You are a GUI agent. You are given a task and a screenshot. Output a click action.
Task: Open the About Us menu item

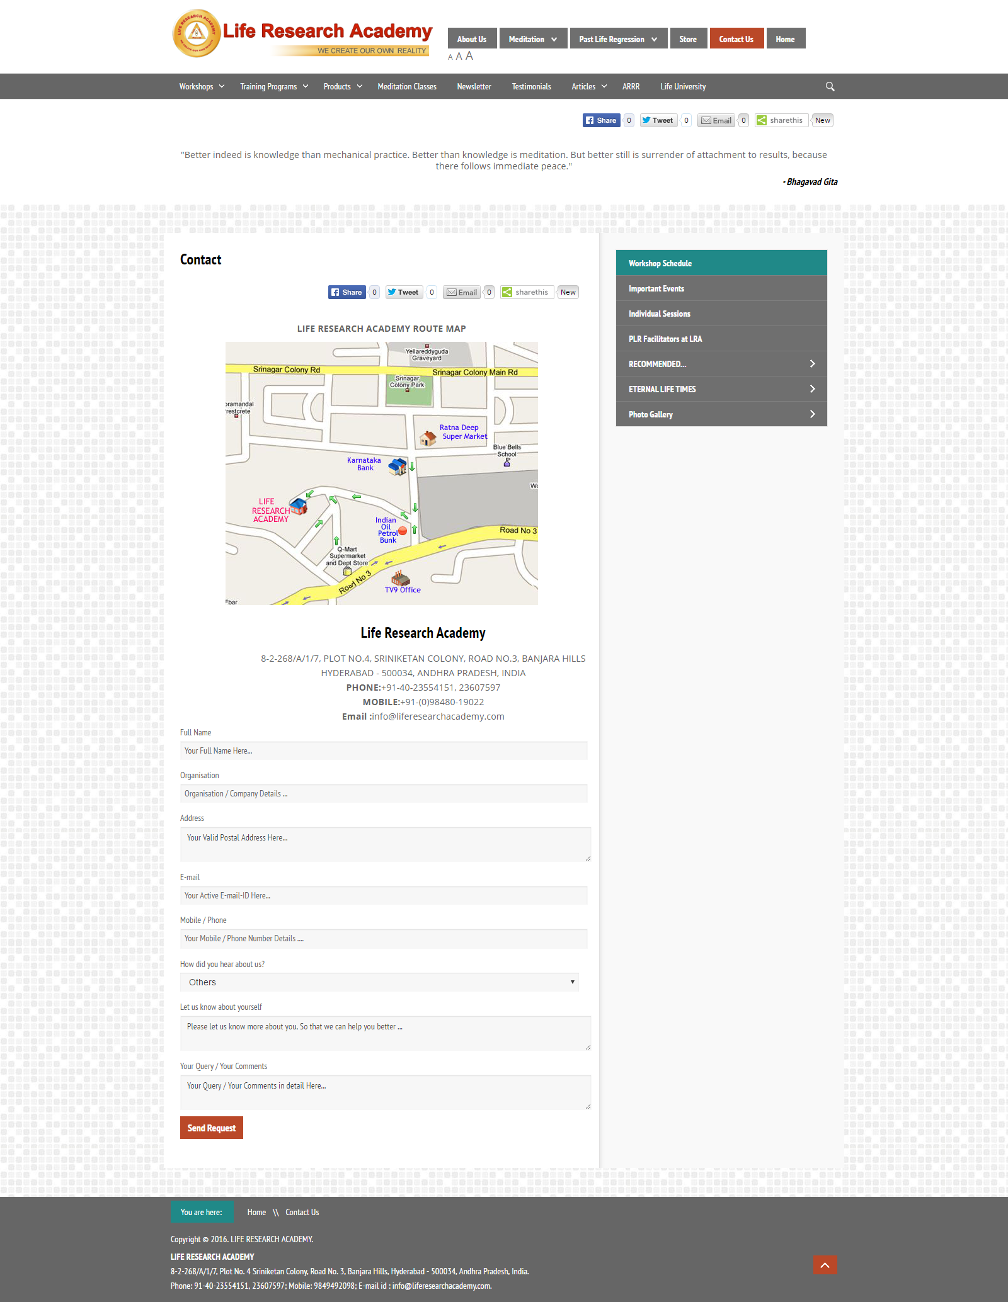click(x=472, y=39)
